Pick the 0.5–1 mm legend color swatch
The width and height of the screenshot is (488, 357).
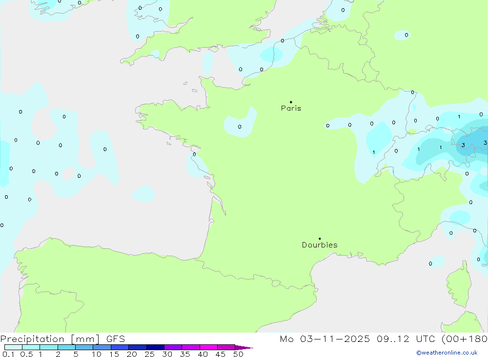31,347
